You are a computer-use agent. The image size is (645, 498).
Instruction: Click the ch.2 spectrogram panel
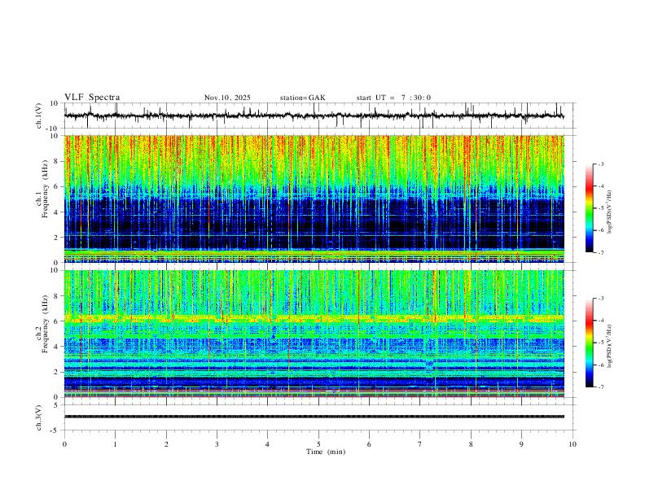314,334
